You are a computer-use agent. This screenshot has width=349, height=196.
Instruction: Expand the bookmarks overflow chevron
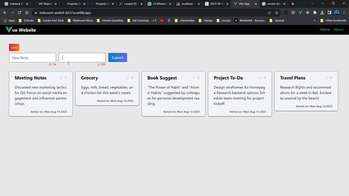[x=315, y=21]
